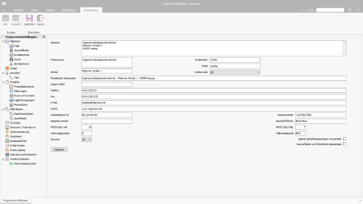Click the Auswahl view icon
Image resolution: width=363 pixels, height=204 pixels.
[x=16, y=18]
